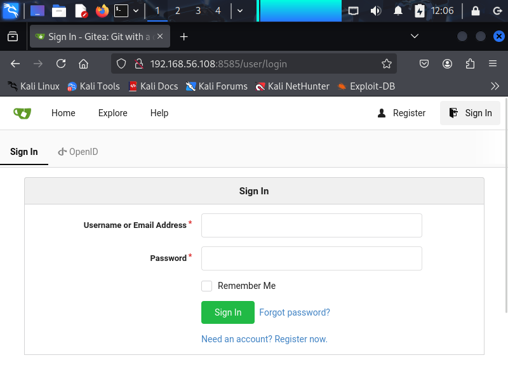508x381 pixels.
Task: Launch Firefox from the taskbar panel
Action: [102, 11]
